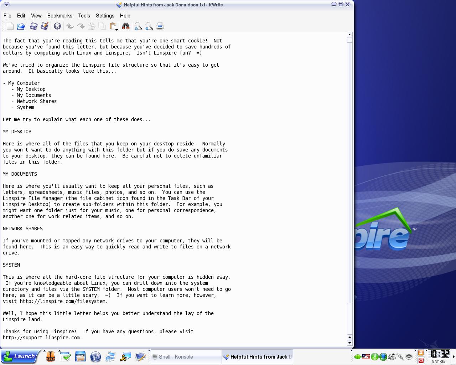This screenshot has height=365, width=456.
Task: Click the http://support.linspire.com. text
Action: point(43,338)
